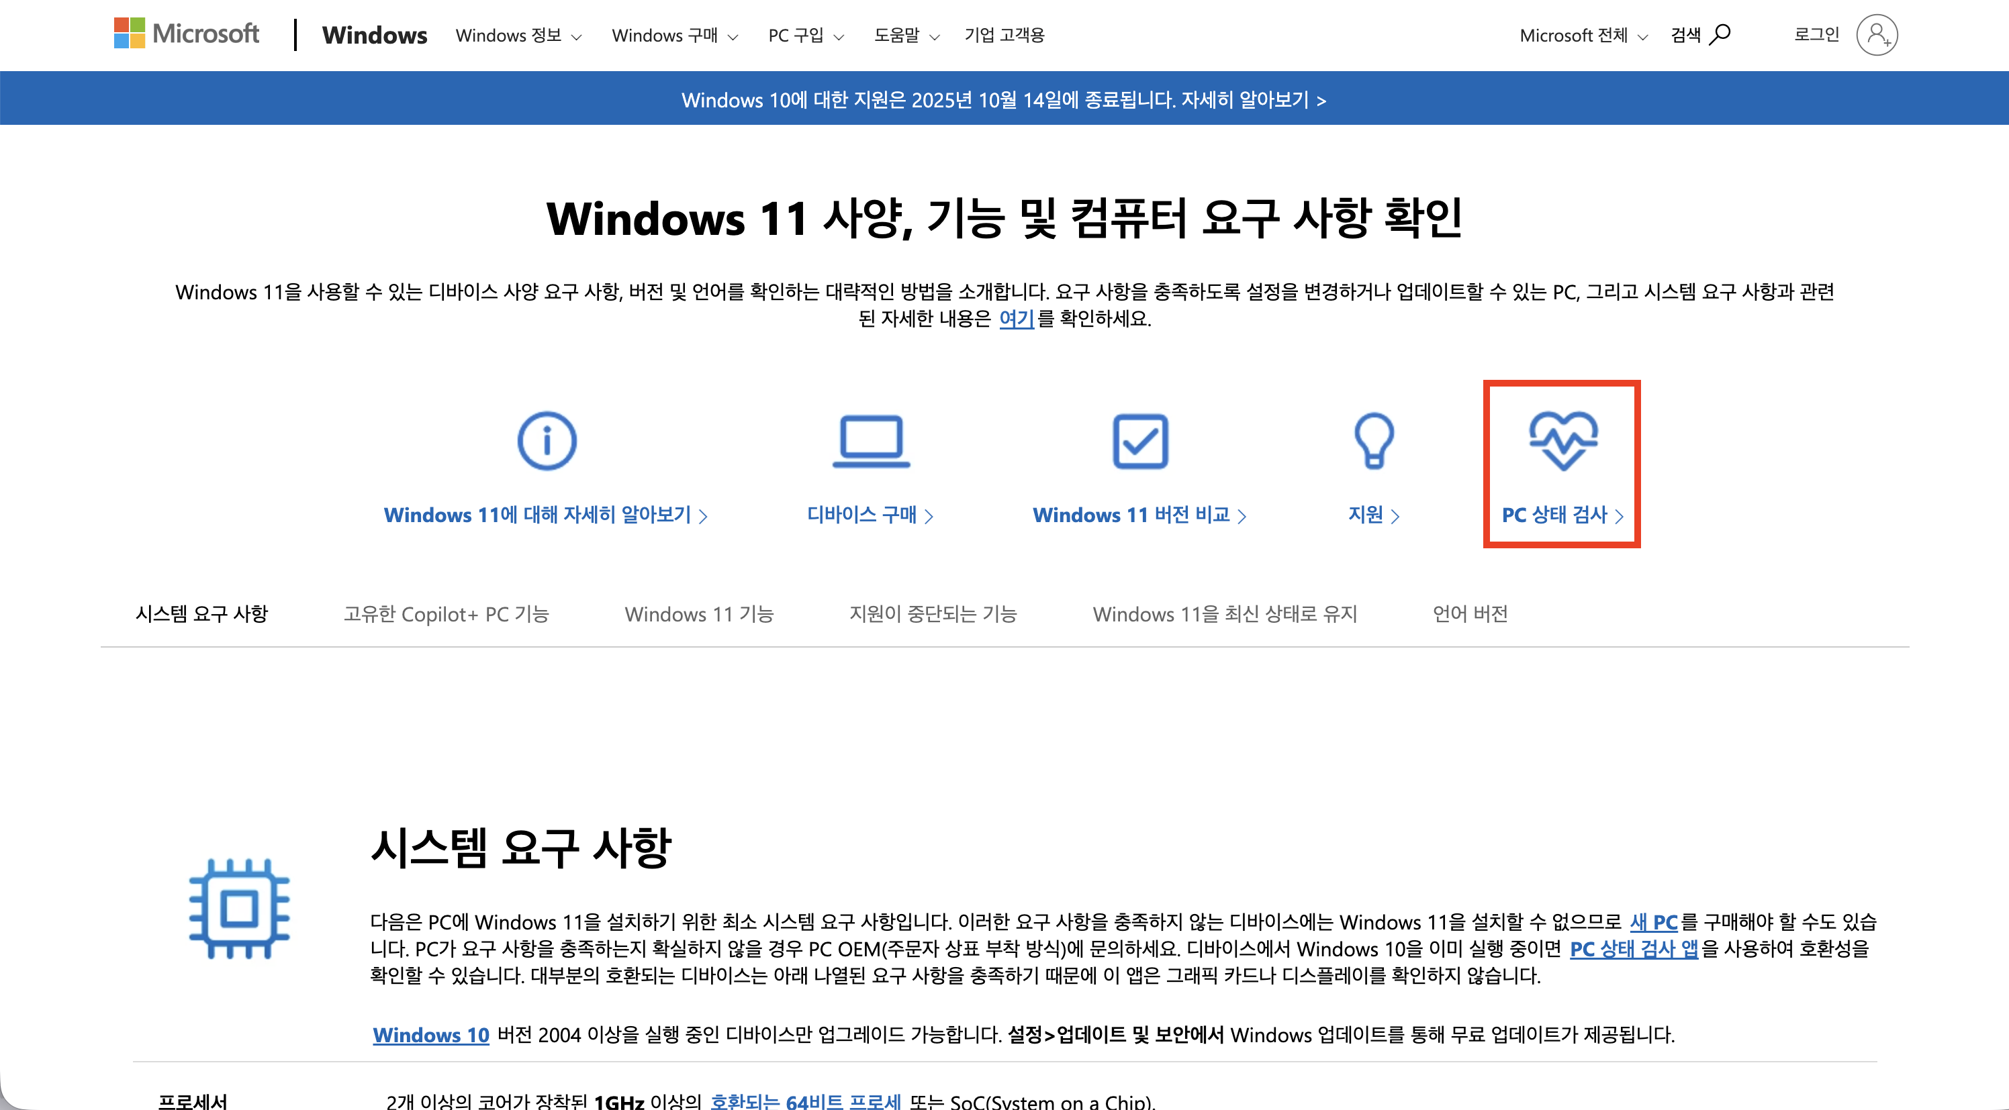The image size is (2009, 1110).
Task: Open Windows 11 버전 비교 link
Action: pos(1140,515)
